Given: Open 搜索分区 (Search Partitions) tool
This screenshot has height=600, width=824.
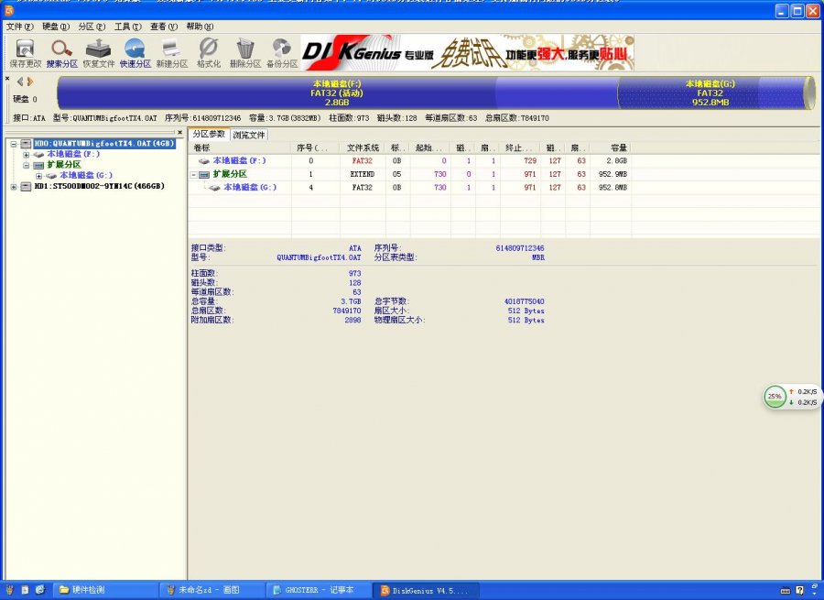Looking at the screenshot, I should 61,53.
